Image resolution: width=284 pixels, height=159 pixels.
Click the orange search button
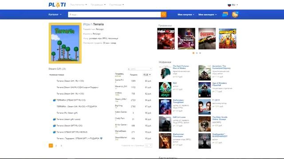(x=164, y=15)
